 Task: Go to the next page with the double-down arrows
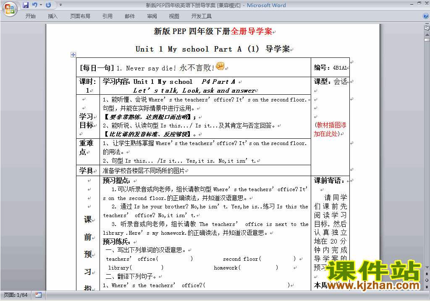pos(427,287)
